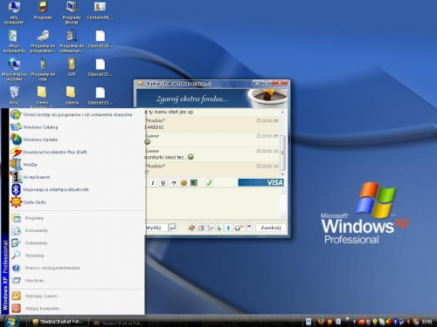
Task: Click the VISA advertisement banner
Action: (260, 182)
